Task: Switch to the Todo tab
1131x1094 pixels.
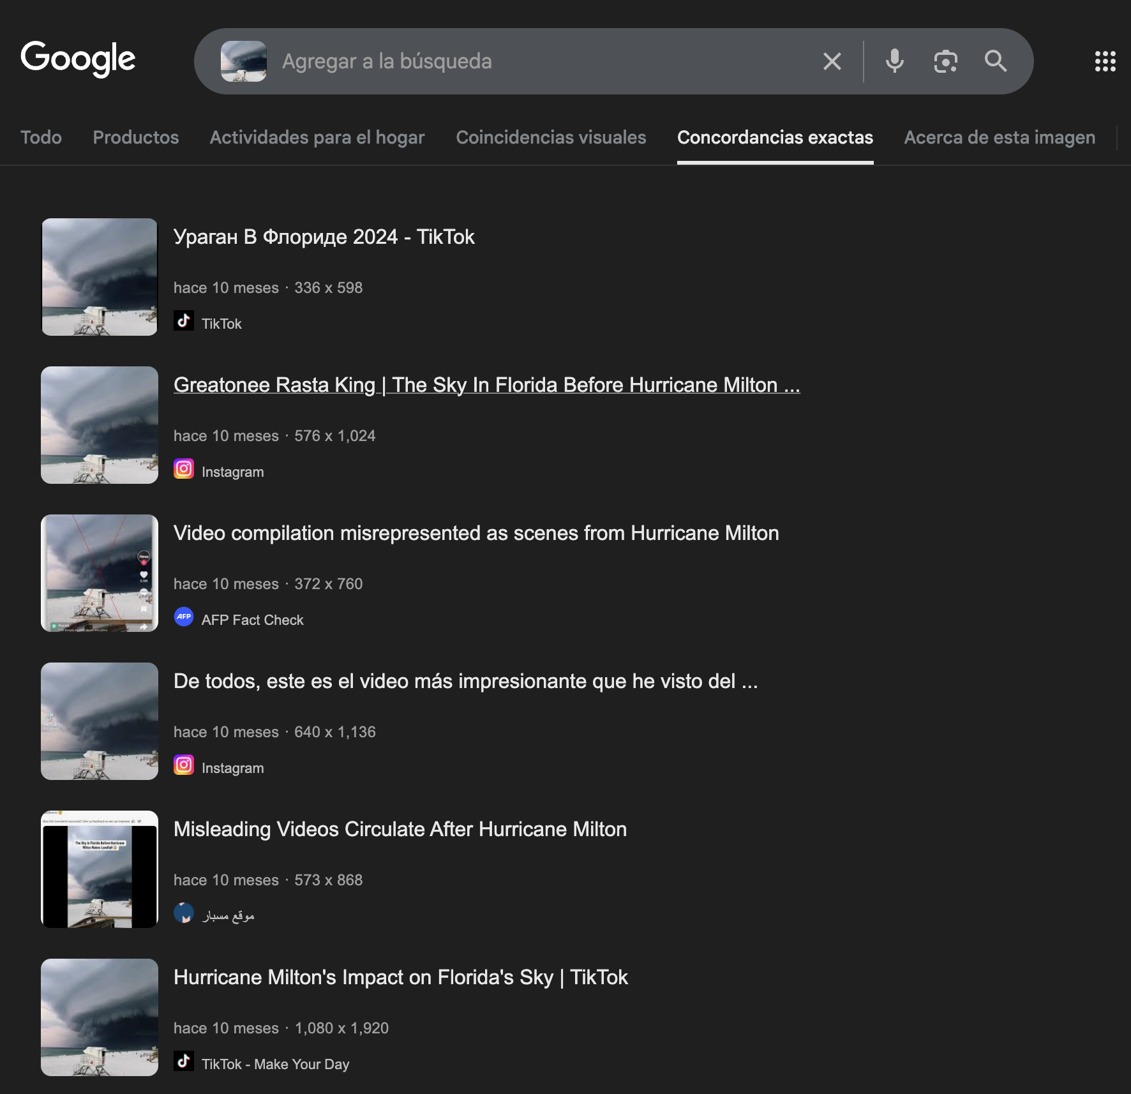Action: 41,137
